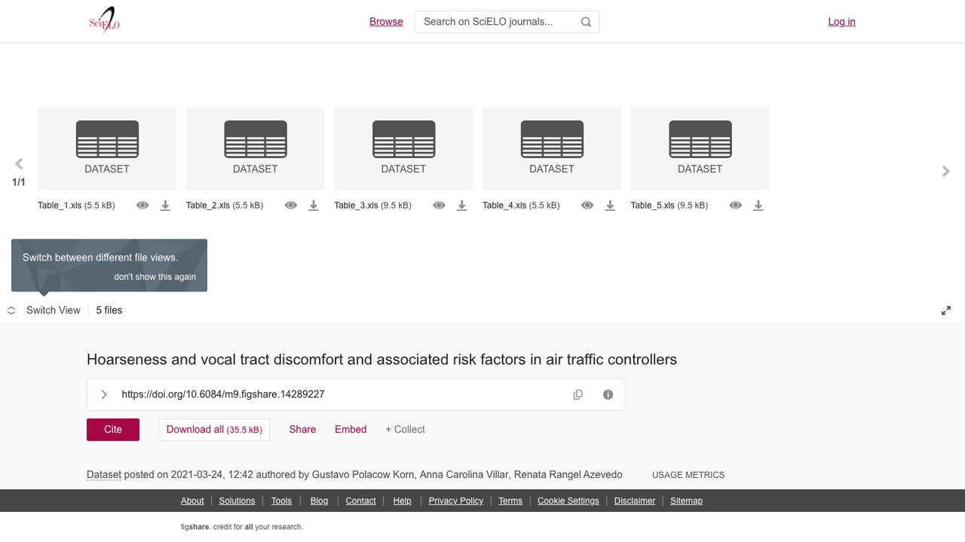Preview Table_2.xls with eye icon
The image size is (965, 542).
[x=291, y=206]
